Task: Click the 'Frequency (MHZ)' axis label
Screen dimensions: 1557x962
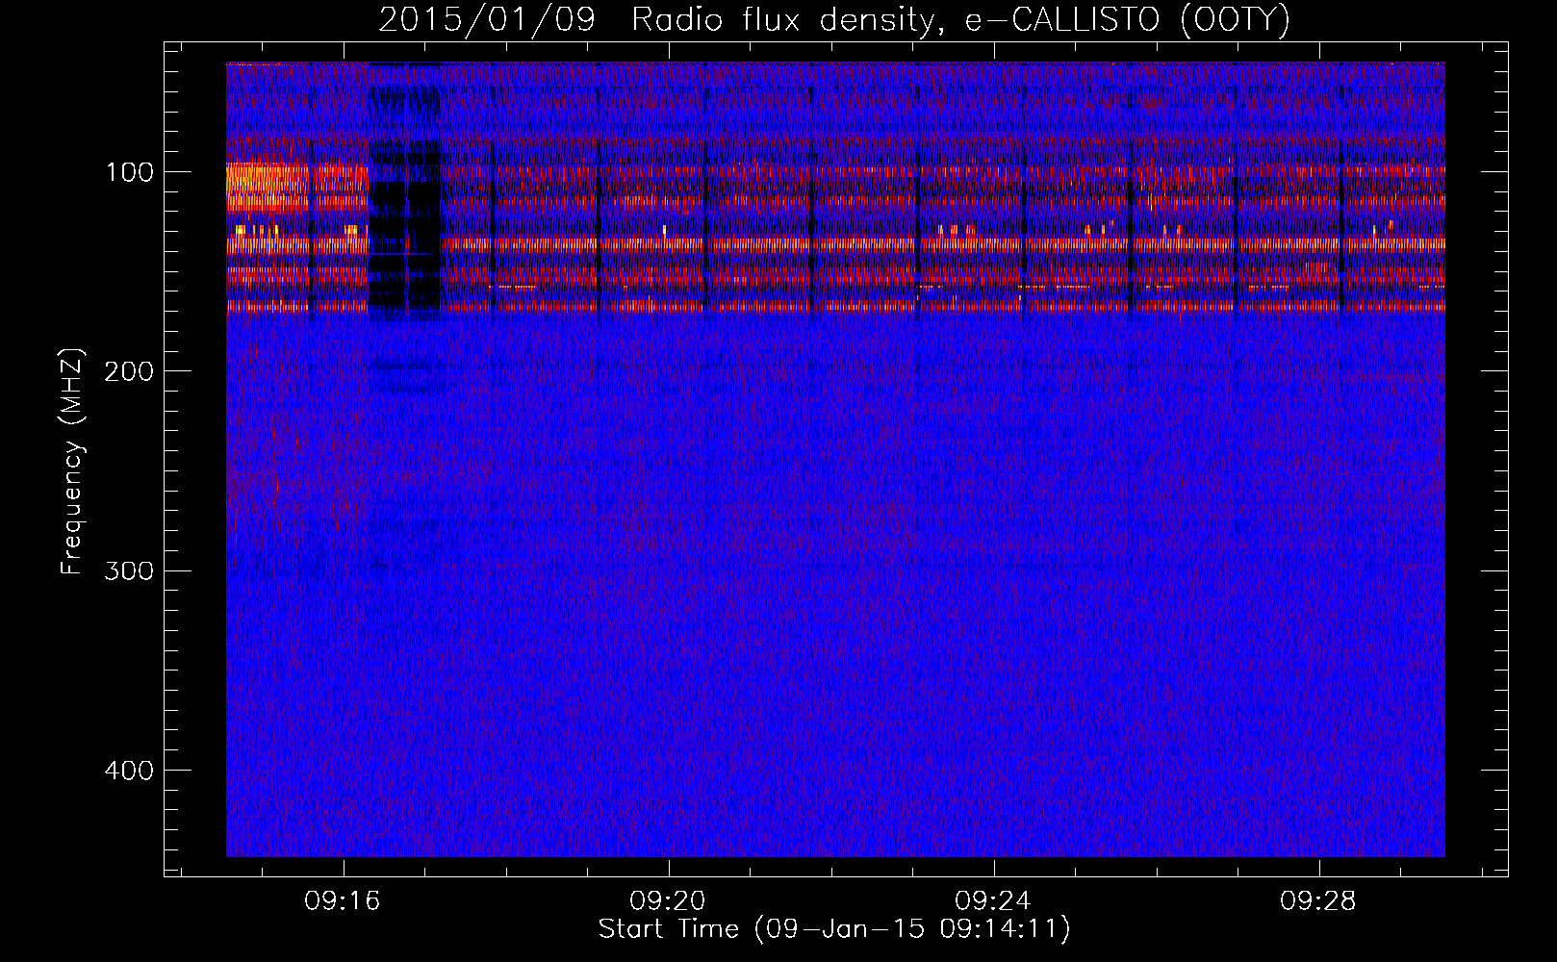Action: pyautogui.click(x=72, y=462)
